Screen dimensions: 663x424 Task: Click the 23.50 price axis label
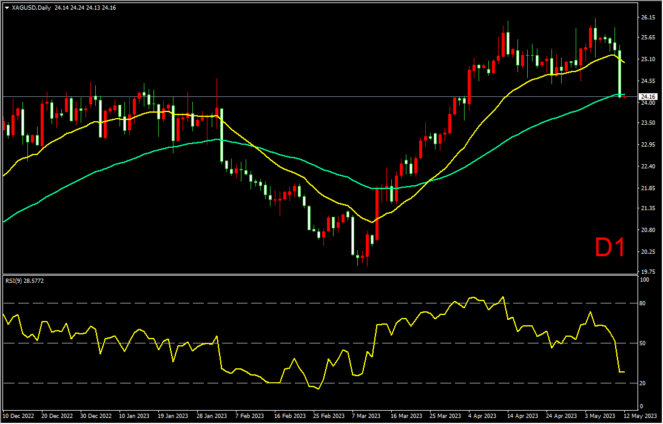pos(648,123)
